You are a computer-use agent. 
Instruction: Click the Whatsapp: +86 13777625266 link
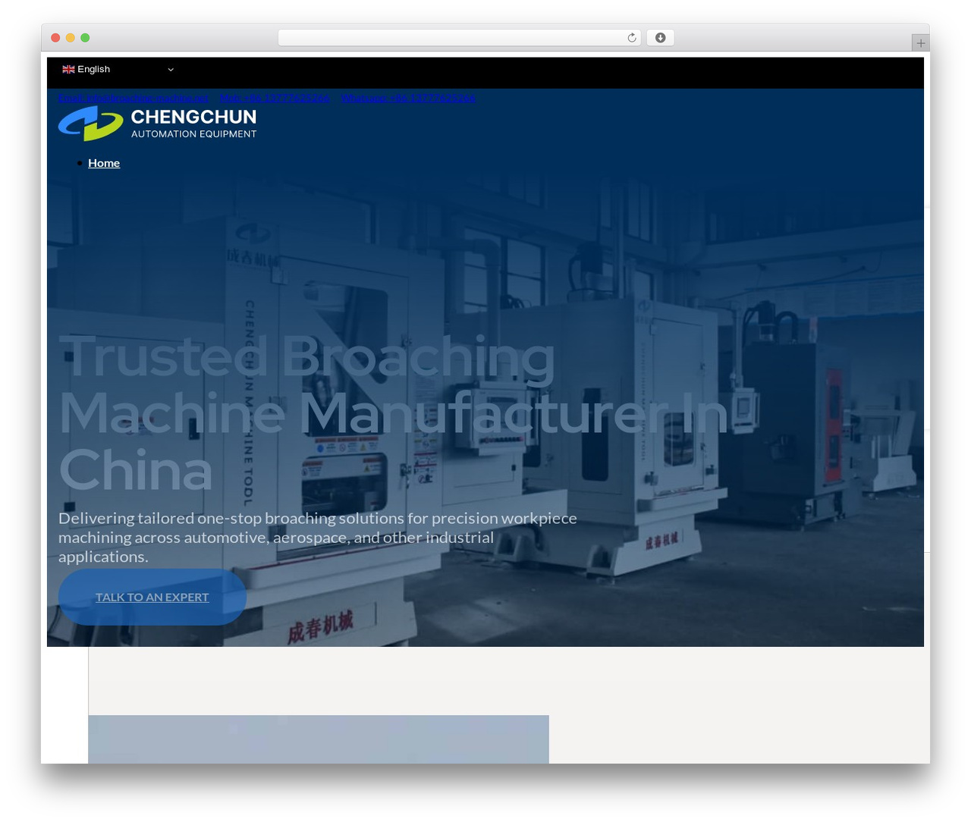click(x=408, y=98)
